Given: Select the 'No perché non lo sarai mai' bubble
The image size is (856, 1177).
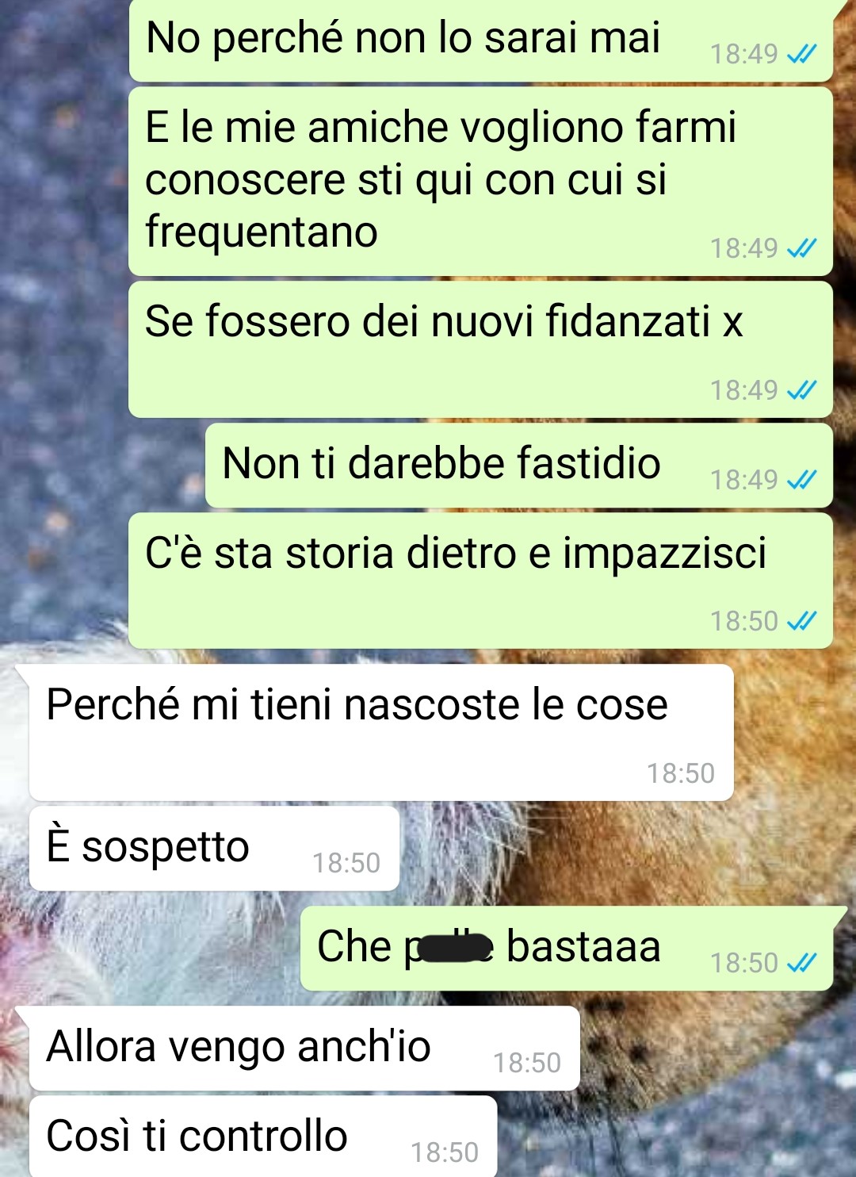Looking at the screenshot, I should tap(481, 40).
